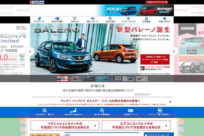
Task: Select the fifth carousel thumbnail
Action: pyautogui.click(x=115, y=79)
